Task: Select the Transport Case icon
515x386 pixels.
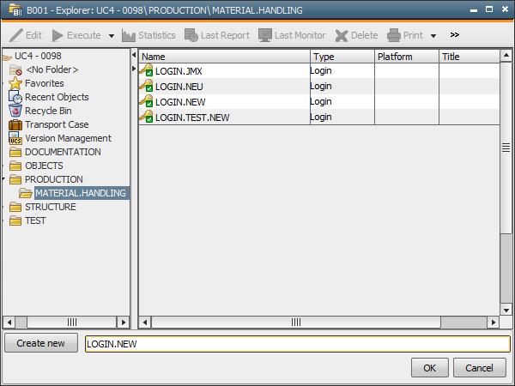Action: (15, 124)
